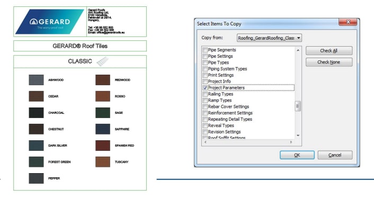The image size is (374, 207).
Task: Click the GERARD® Roof Tiles heading
Action: [80, 46]
